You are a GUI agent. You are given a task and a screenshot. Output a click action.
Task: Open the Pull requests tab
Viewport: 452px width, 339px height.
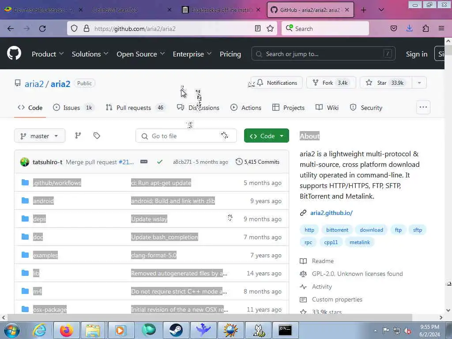[136, 108]
